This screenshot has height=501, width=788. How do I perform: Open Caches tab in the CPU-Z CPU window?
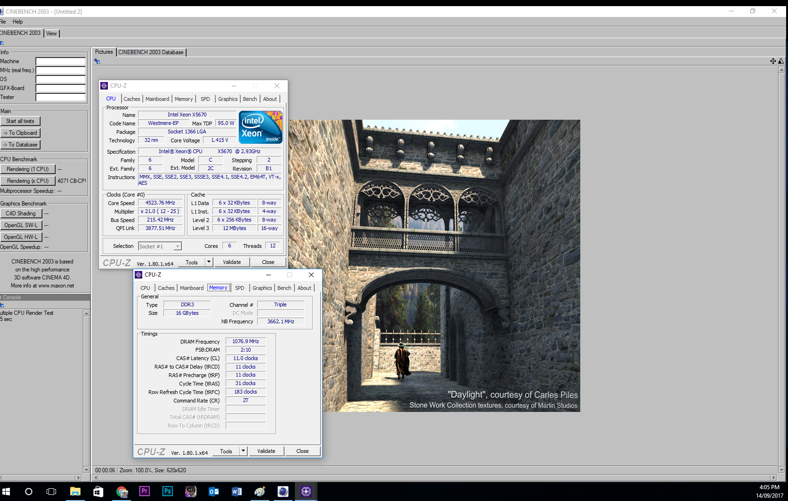(x=132, y=99)
